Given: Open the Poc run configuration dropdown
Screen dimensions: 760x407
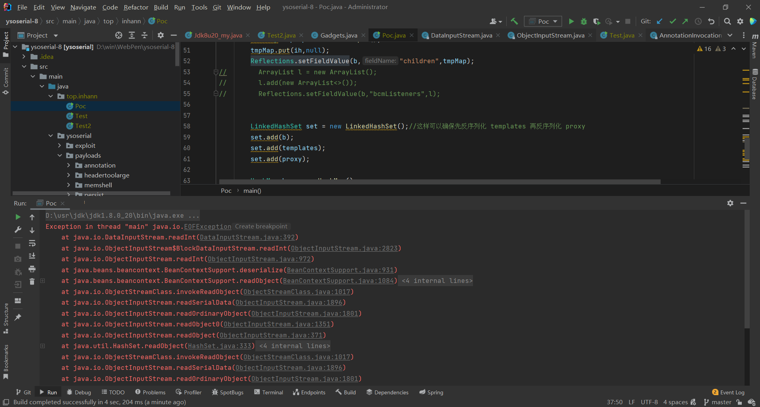Looking at the screenshot, I should [543, 21].
